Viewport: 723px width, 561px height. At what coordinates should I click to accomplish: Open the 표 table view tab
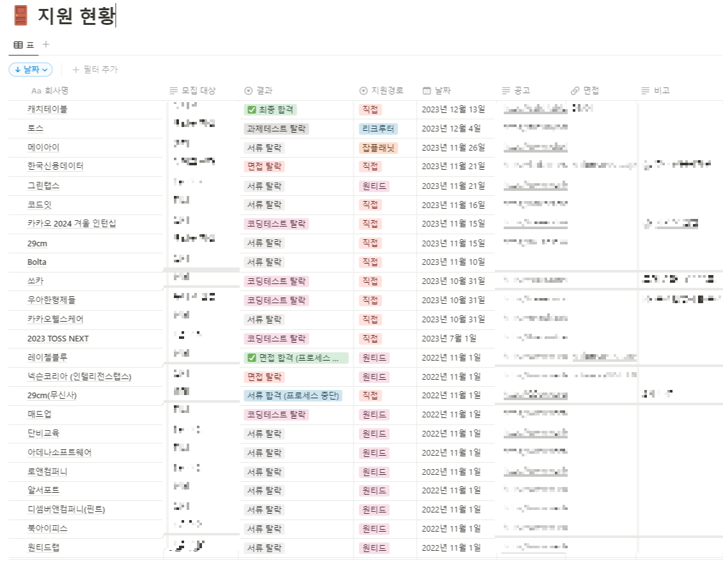[24, 45]
